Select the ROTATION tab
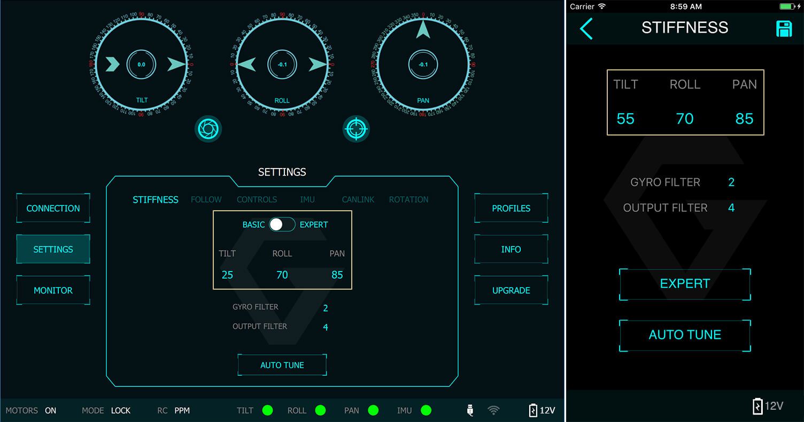 (408, 200)
